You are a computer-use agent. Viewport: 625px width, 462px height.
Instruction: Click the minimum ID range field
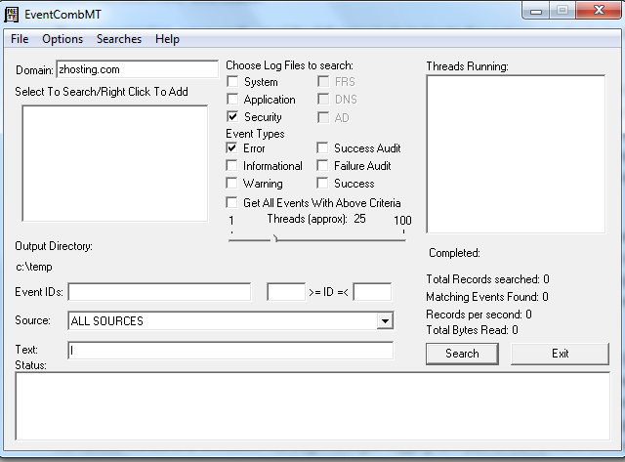coord(286,292)
